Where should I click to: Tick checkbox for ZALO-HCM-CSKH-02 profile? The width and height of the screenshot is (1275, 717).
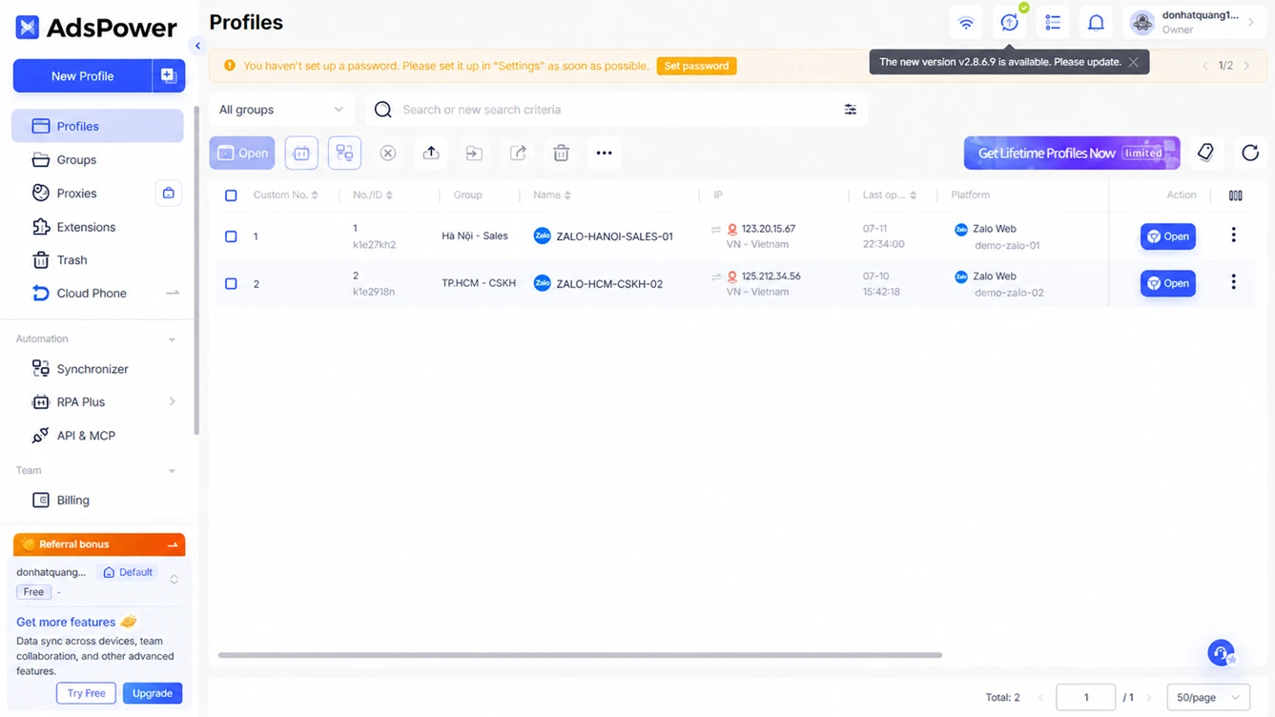click(x=231, y=284)
